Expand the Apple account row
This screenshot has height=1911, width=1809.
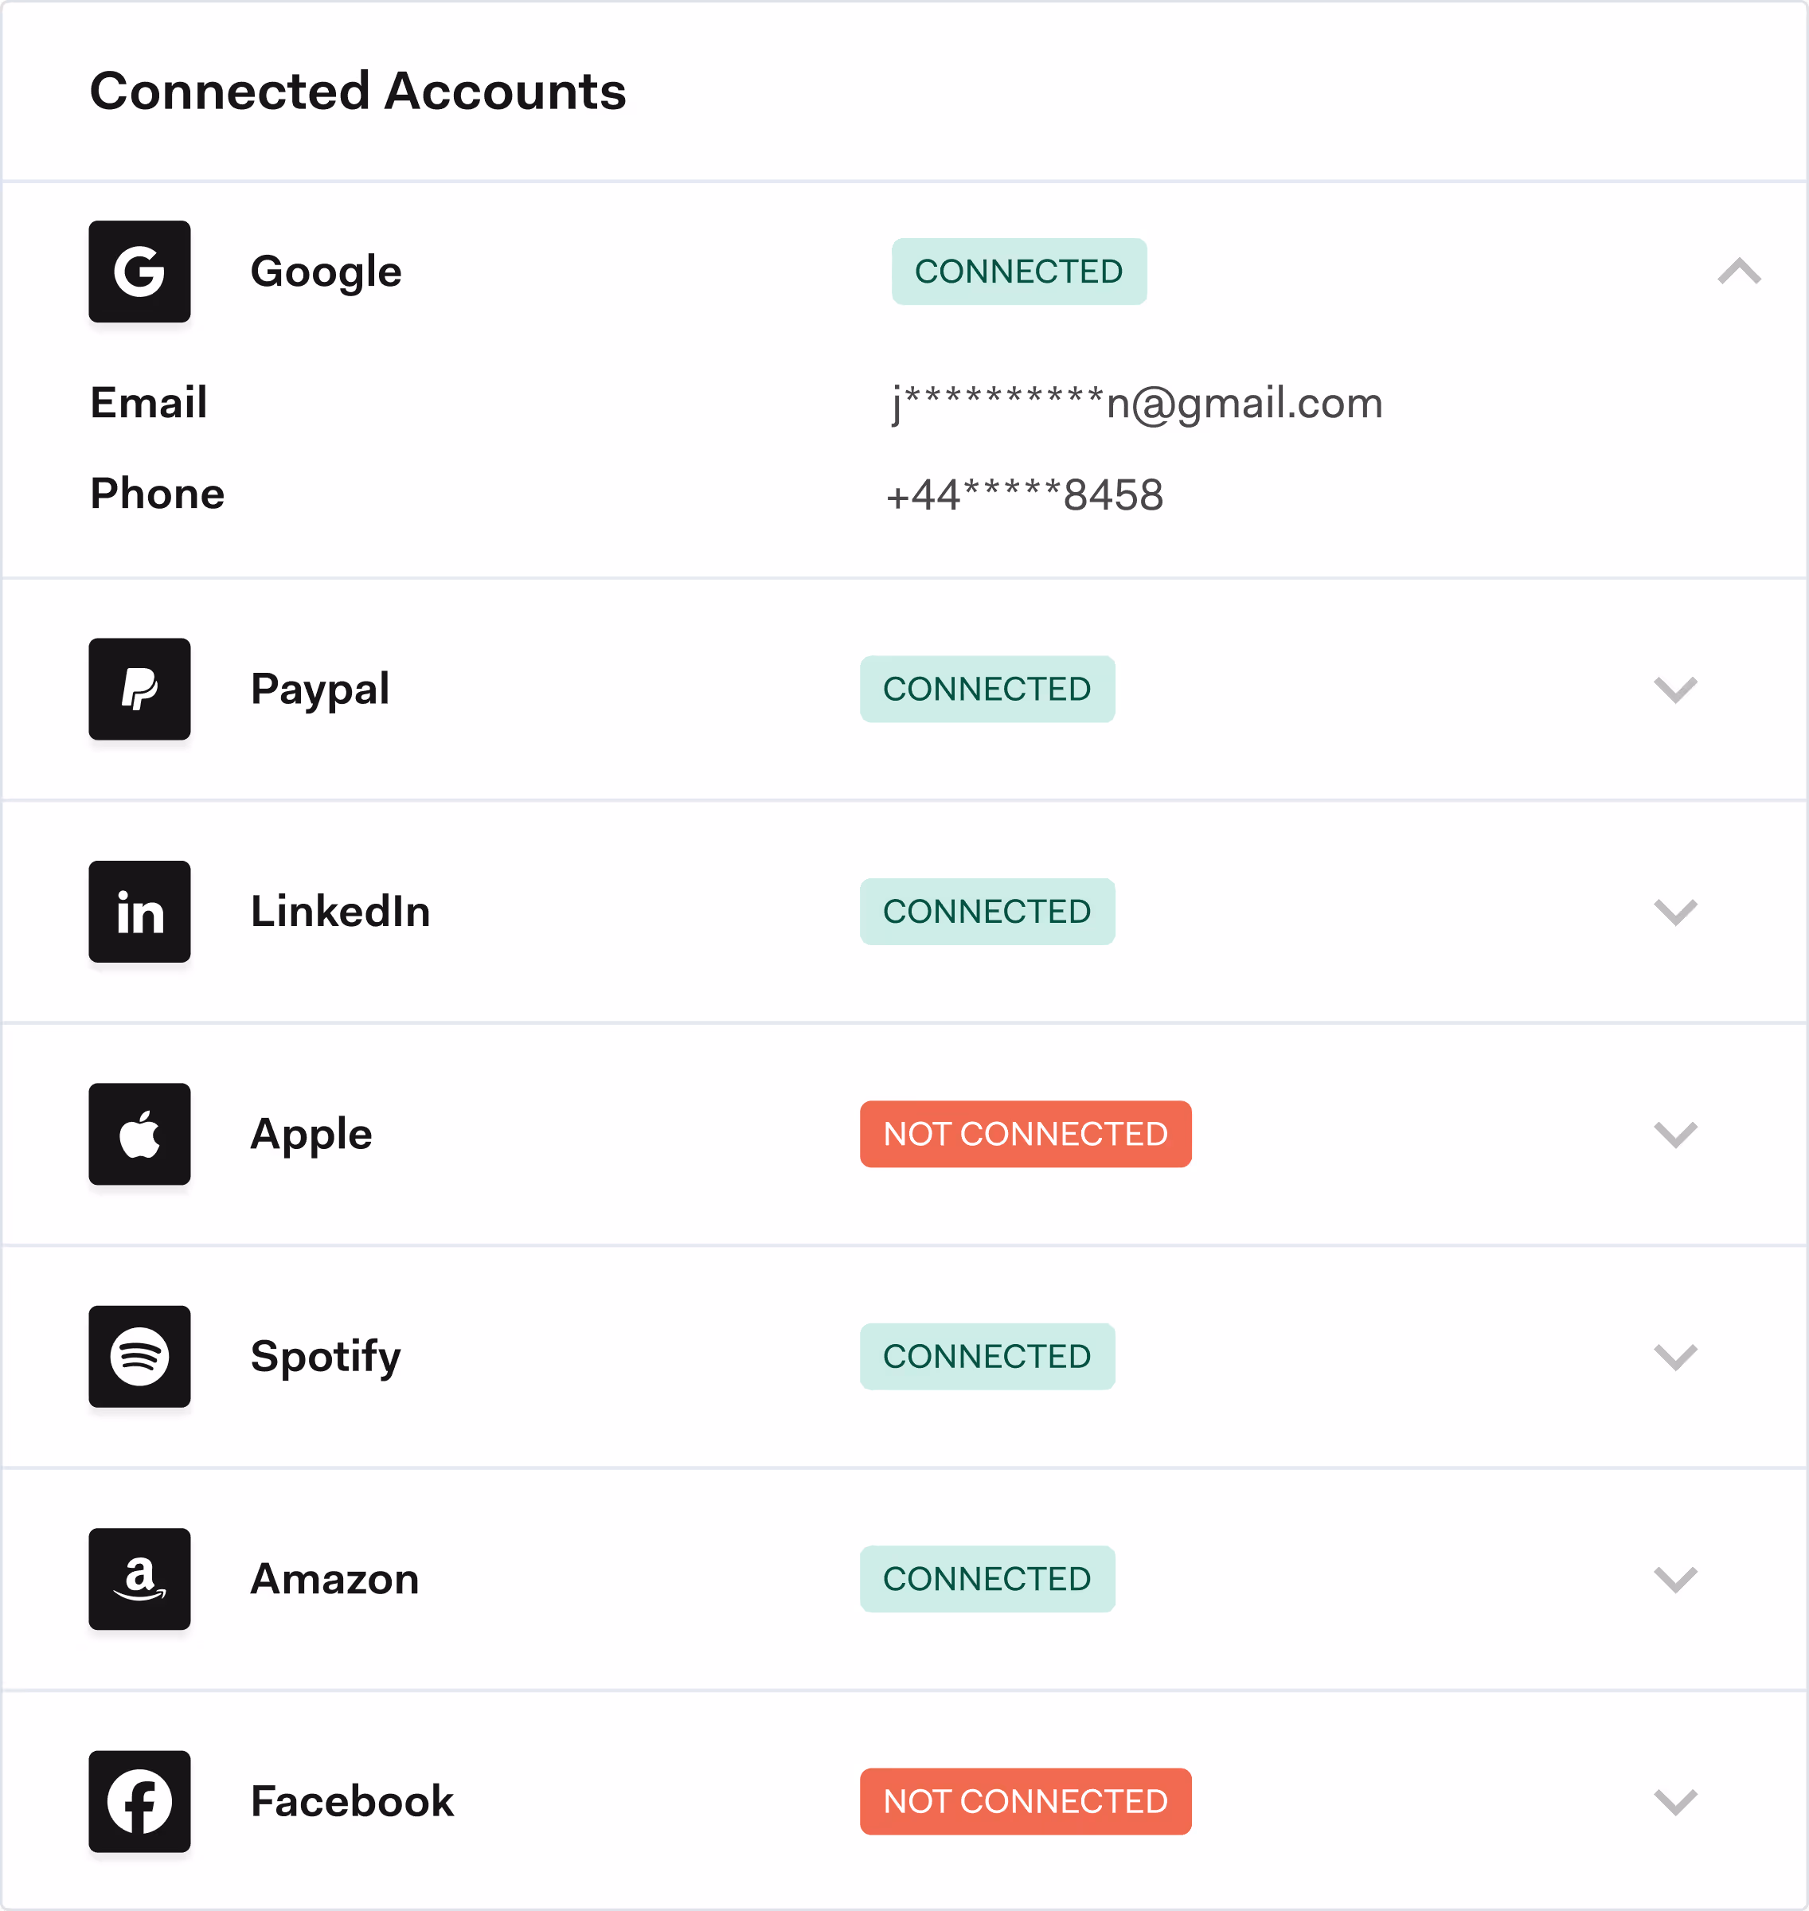(1675, 1135)
